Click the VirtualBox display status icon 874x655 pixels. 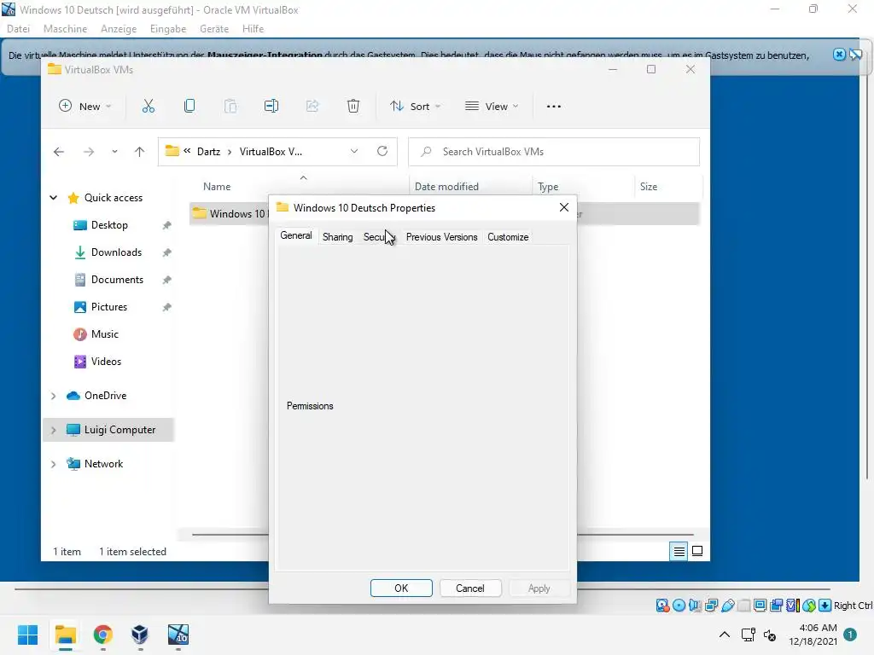tap(760, 606)
